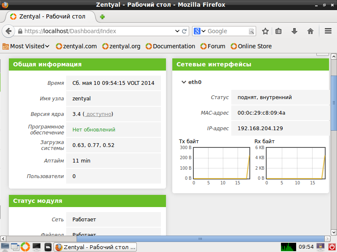Open the Downloads arrow icon
Viewport: 337px width, 252px height.
(x=294, y=31)
